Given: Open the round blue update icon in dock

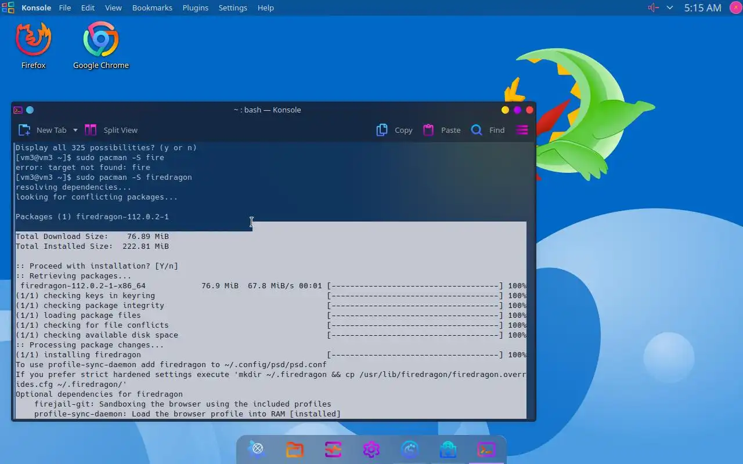Looking at the screenshot, I should [410, 449].
